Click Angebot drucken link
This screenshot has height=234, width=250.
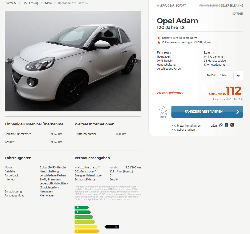coord(184,130)
